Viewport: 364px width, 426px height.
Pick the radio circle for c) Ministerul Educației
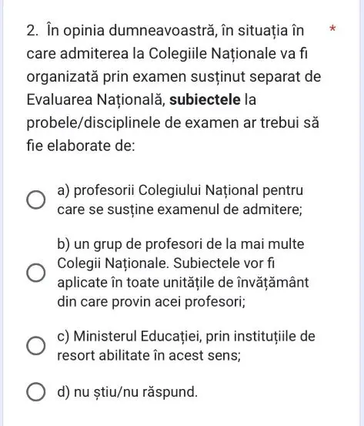(36, 346)
